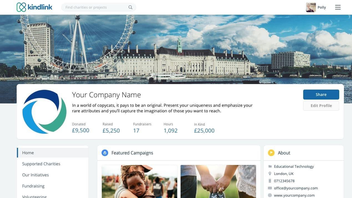The image size is (352, 198).
Task: Click the phone icon in About
Action: pyautogui.click(x=270, y=181)
